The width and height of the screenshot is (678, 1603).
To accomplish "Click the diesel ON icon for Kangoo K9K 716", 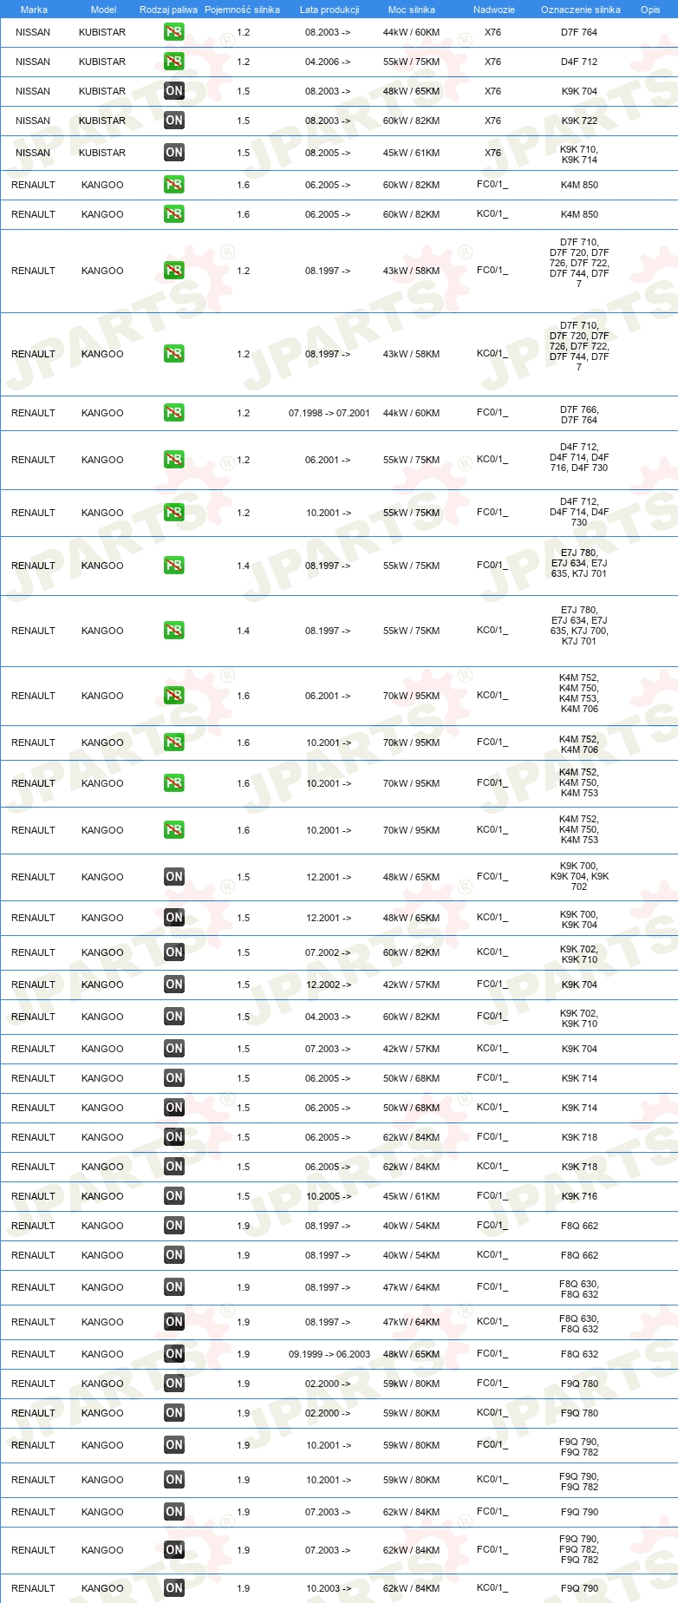I will click(x=174, y=1196).
